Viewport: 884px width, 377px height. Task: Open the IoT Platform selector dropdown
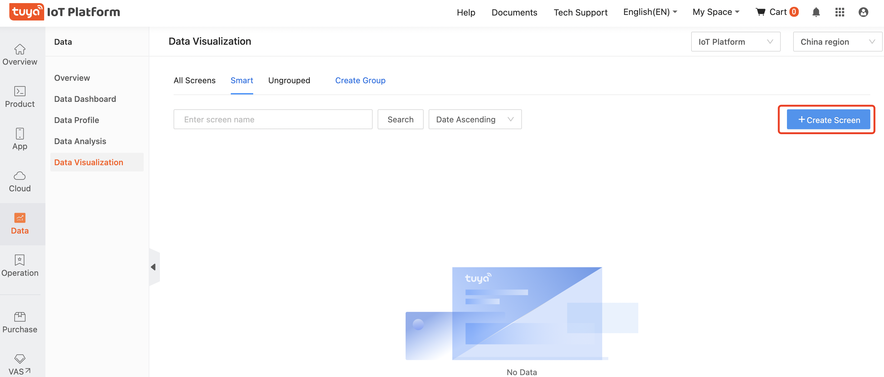(735, 42)
